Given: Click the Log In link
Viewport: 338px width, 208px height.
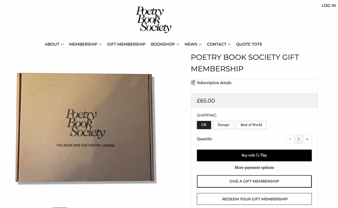Looking at the screenshot, I should [328, 6].
